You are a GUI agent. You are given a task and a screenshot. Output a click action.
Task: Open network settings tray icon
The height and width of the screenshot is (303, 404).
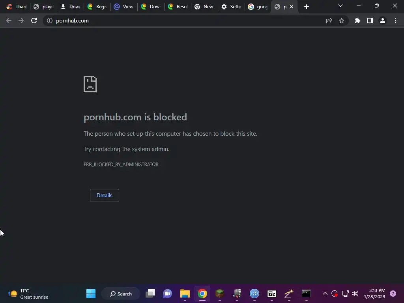345,294
